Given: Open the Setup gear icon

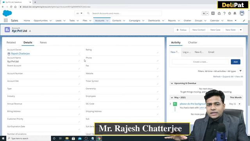Looking at the screenshot, I should (x=230, y=13).
